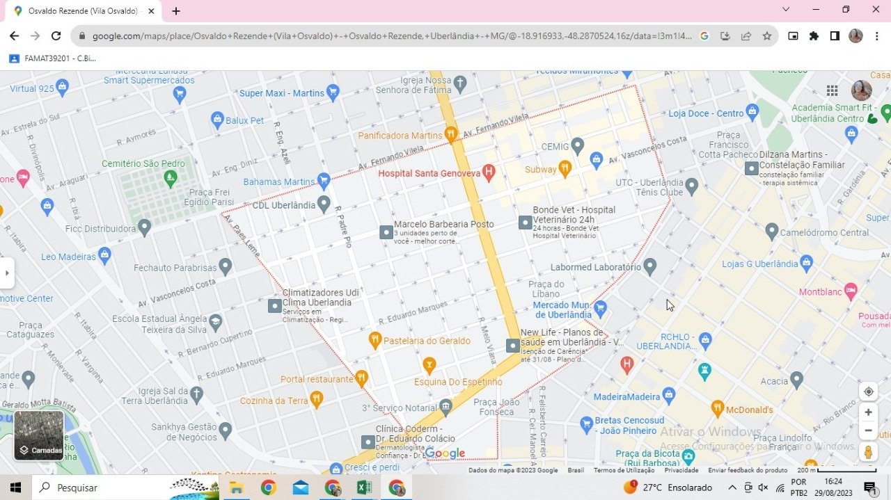
Task: Open the Subway restaurant marker
Action: pos(565,168)
